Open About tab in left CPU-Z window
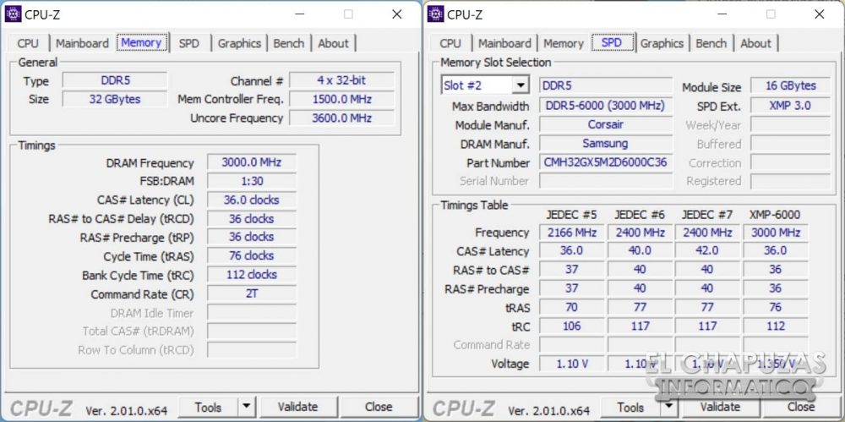 [x=334, y=43]
